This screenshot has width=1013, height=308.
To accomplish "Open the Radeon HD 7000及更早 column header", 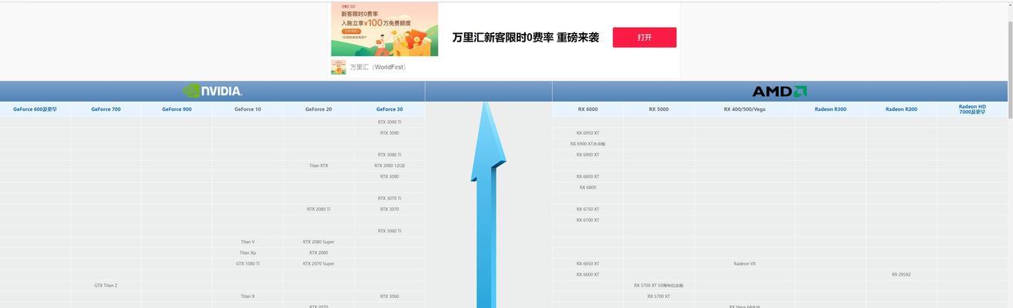I will (x=972, y=109).
